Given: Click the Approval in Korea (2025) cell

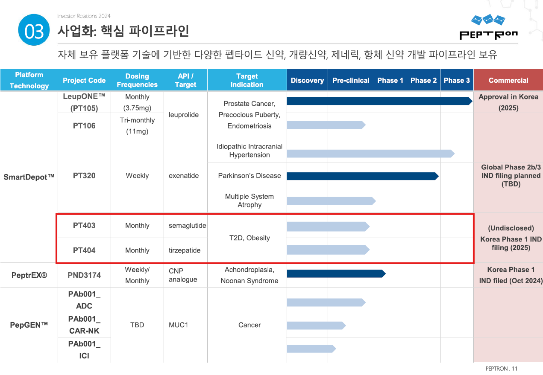Looking at the screenshot, I should 508,102.
